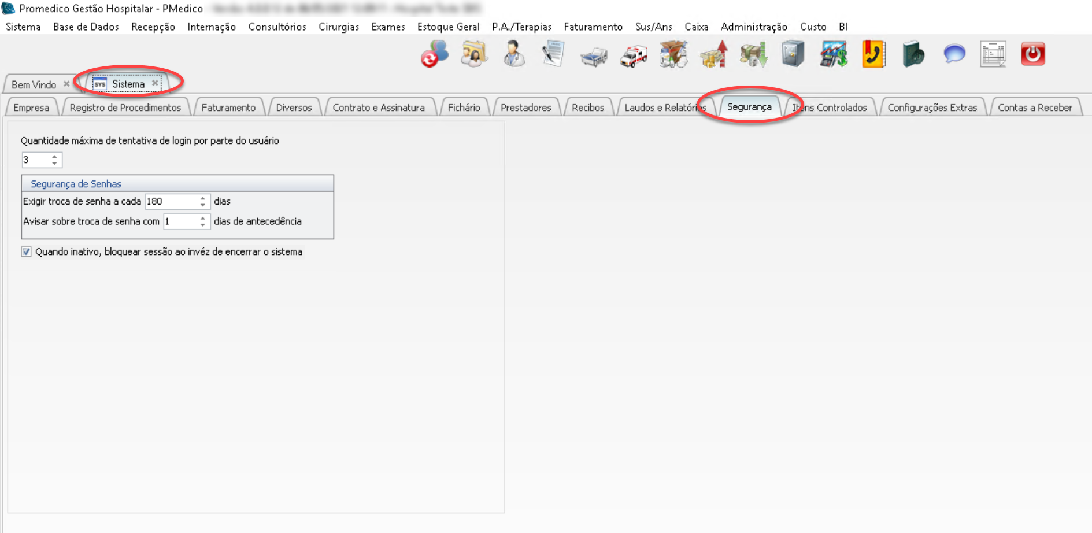Decrease password change days with down arrow
Screen dimensions: 1092x533
(203, 205)
